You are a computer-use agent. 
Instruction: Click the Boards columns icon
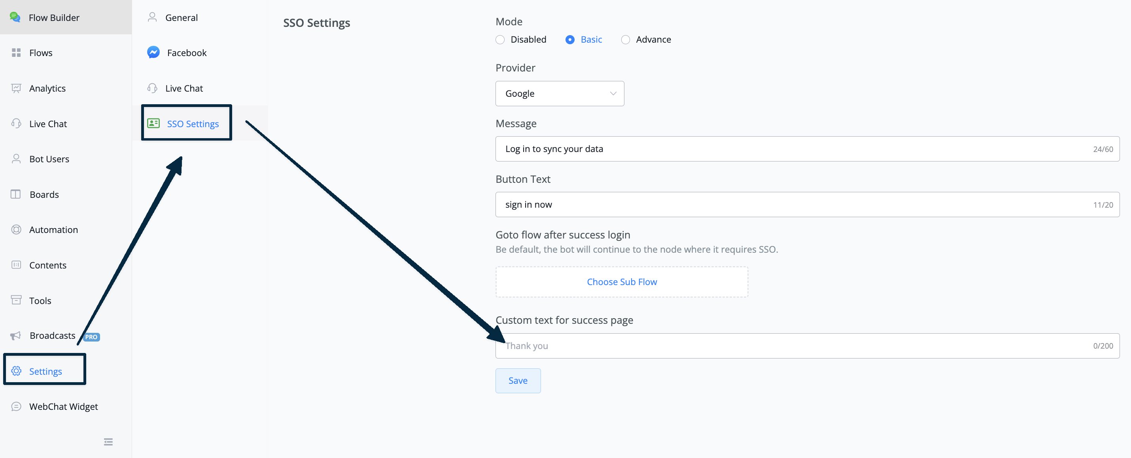click(x=16, y=194)
